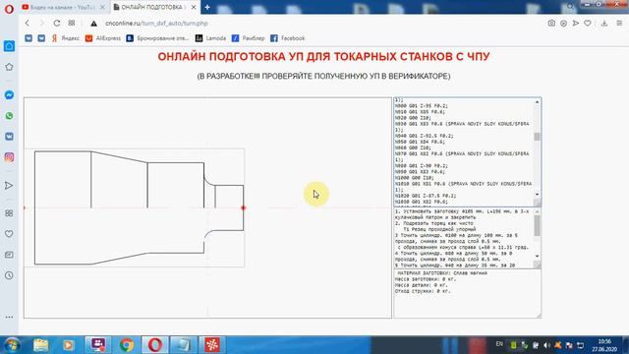Open the Opera main menu logo

9,9
